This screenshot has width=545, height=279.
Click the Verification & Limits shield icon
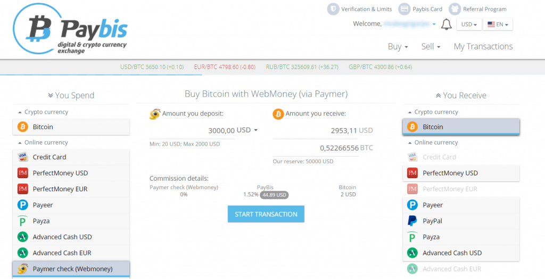(x=333, y=10)
